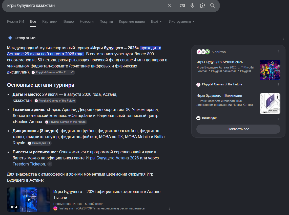The image size is (289, 215).
Task: Open the on-screen keyboard icon
Action: [x=182, y=6]
